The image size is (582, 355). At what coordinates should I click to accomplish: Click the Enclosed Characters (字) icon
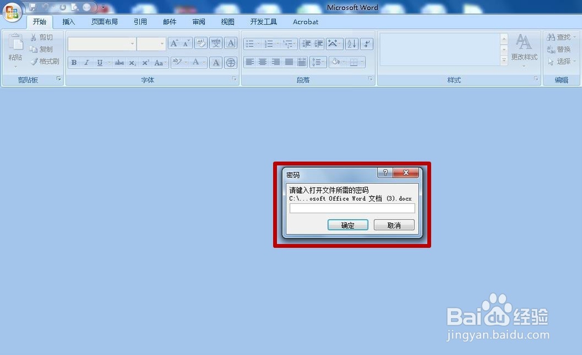pos(230,63)
